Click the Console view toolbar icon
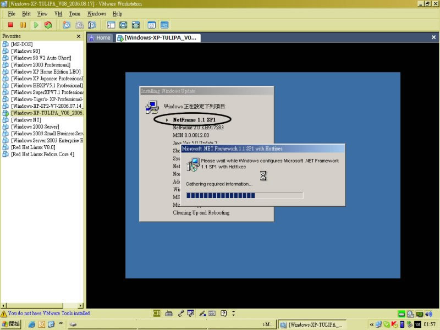The image size is (440, 330). 164,25
